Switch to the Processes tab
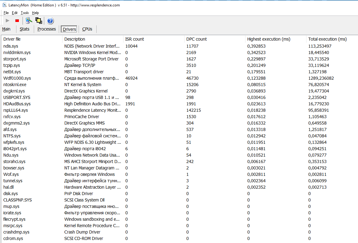The height and width of the screenshot is (243, 358). click(x=47, y=29)
